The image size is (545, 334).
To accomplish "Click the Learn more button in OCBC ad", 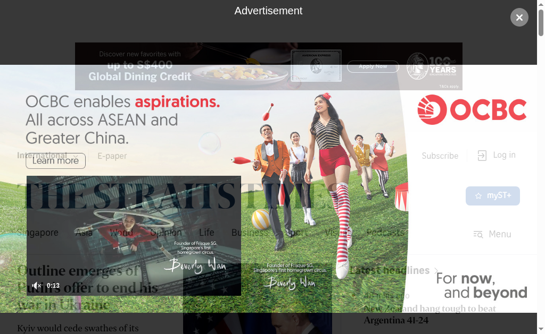I will (55, 161).
